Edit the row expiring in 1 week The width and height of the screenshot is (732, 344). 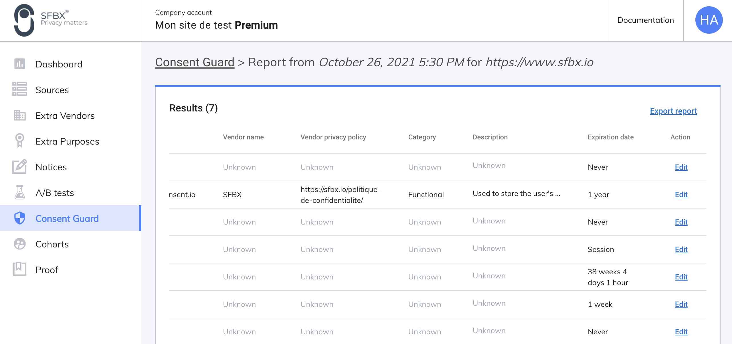click(681, 304)
